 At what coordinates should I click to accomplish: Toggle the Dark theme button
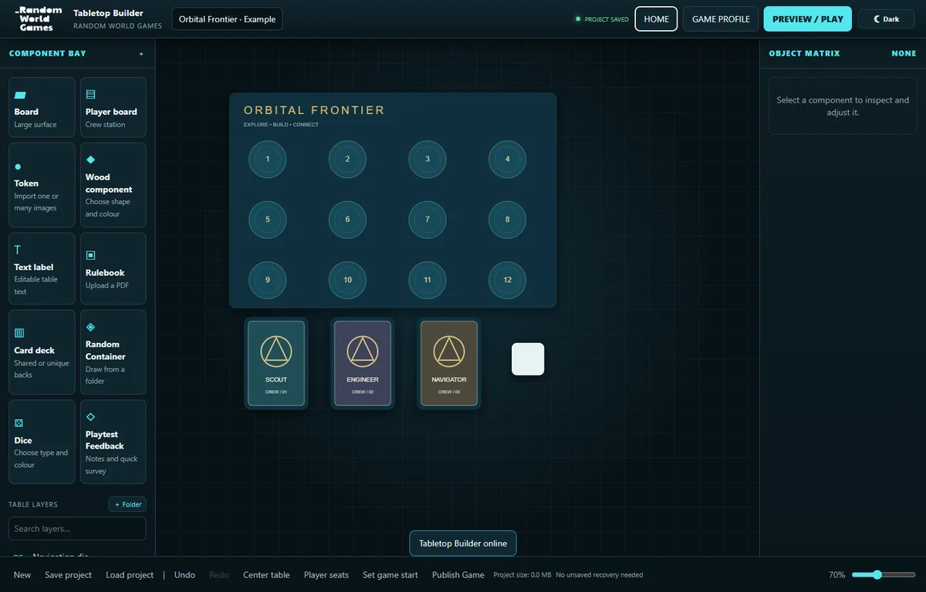point(886,19)
